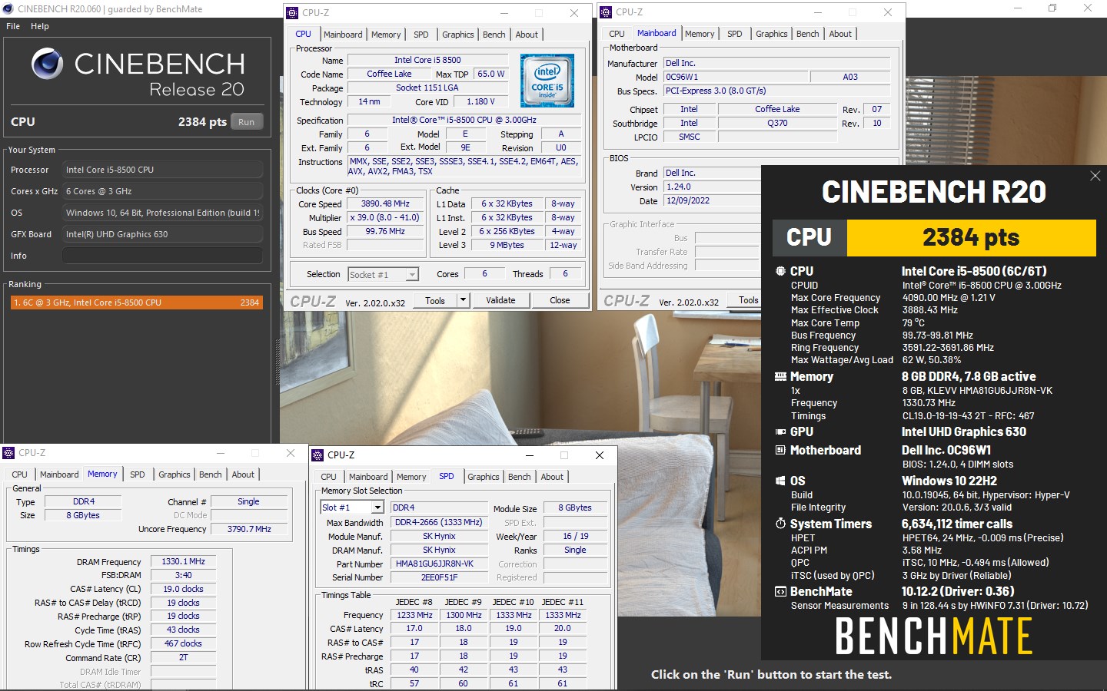The image size is (1107, 691).
Task: Click CAS# Latency value 19.0 clocks
Action: 183,590
